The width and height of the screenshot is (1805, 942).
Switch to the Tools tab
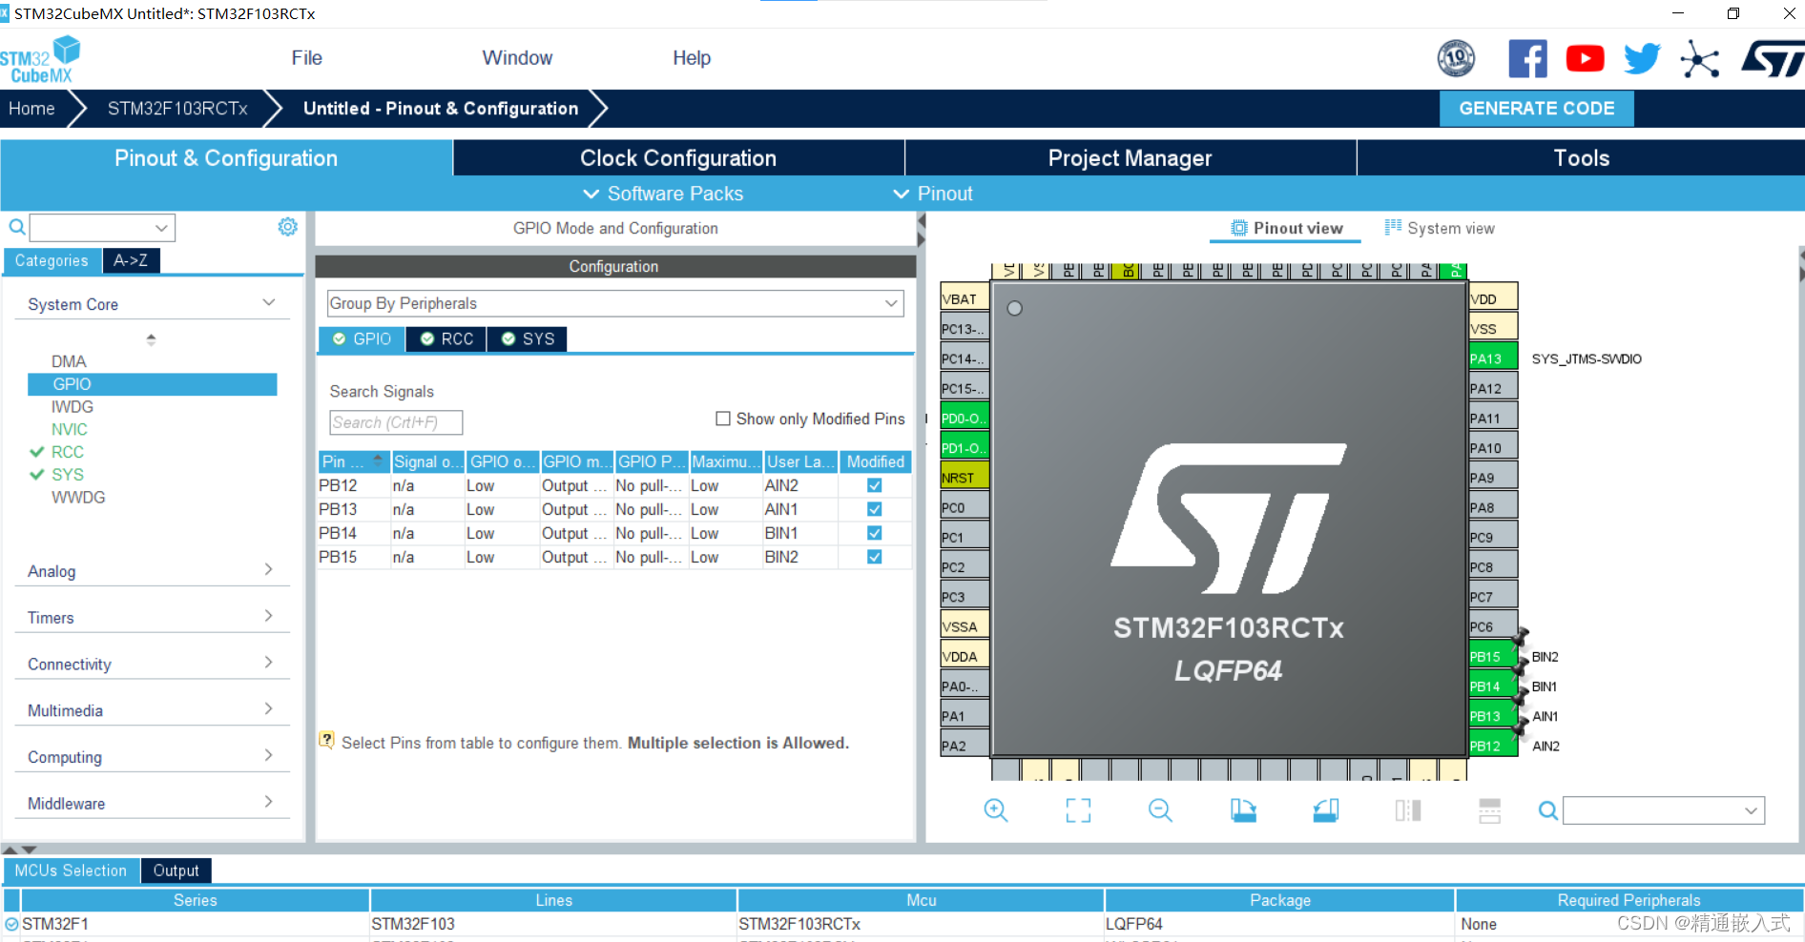1581,158
